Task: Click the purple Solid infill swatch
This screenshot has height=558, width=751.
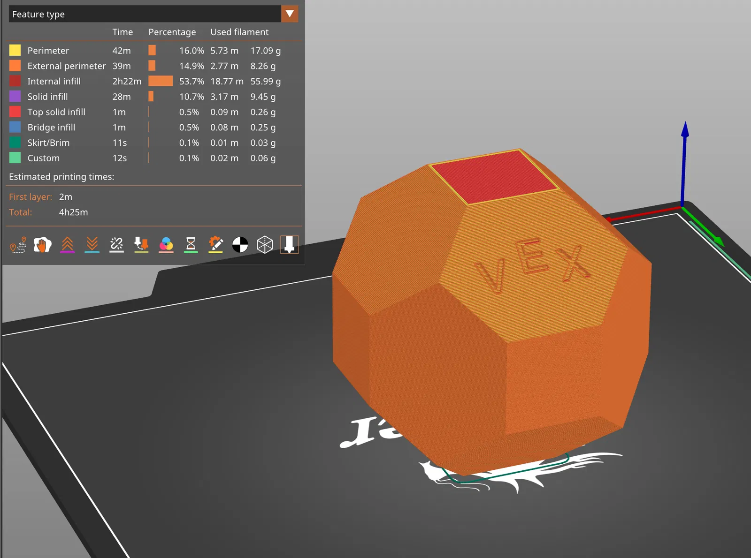Action: tap(15, 97)
